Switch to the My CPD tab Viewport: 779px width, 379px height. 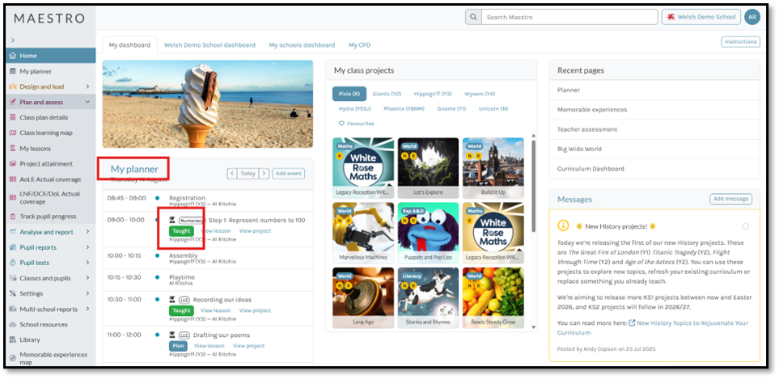359,45
